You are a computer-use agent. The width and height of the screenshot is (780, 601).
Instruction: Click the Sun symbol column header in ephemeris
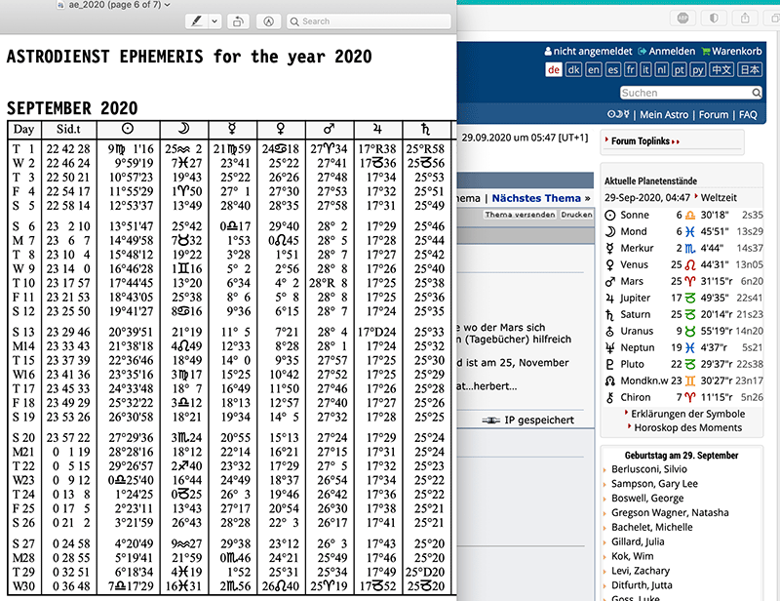[128, 129]
